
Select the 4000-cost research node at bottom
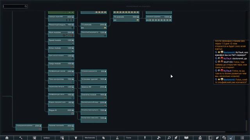click(61, 127)
